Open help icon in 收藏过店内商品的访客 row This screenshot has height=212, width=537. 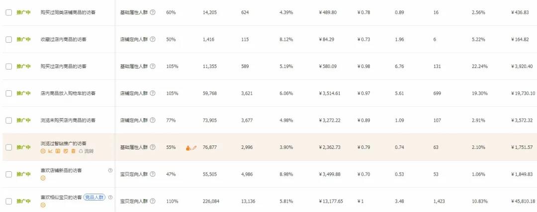click(153, 39)
